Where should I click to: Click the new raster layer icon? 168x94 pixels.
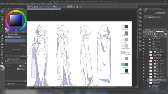coord(152,36)
